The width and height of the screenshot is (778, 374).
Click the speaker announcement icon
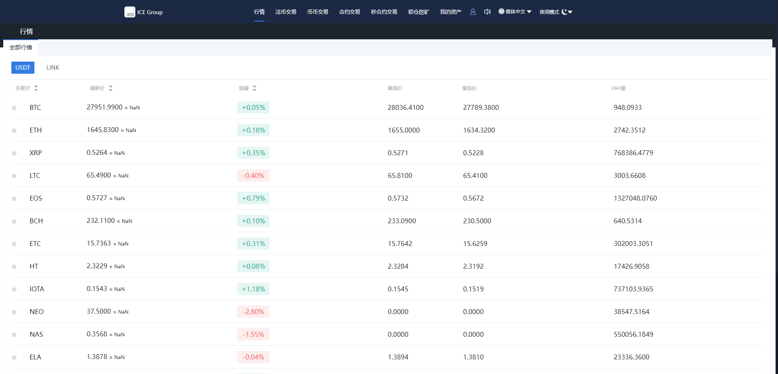click(487, 12)
